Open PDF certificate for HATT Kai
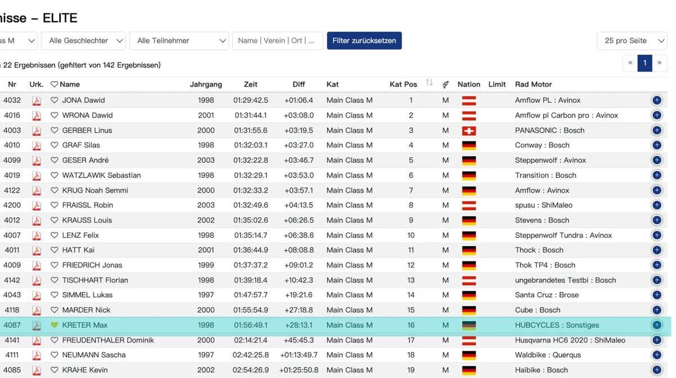Image resolution: width=676 pixels, height=378 pixels. [x=37, y=250]
